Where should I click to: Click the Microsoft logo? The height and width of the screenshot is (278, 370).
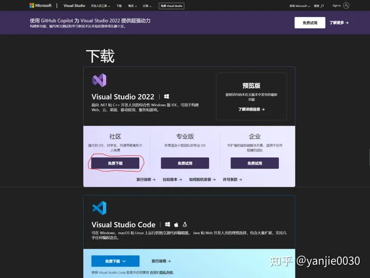41,6
